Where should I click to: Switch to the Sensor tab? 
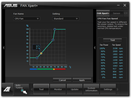click(117, 13)
